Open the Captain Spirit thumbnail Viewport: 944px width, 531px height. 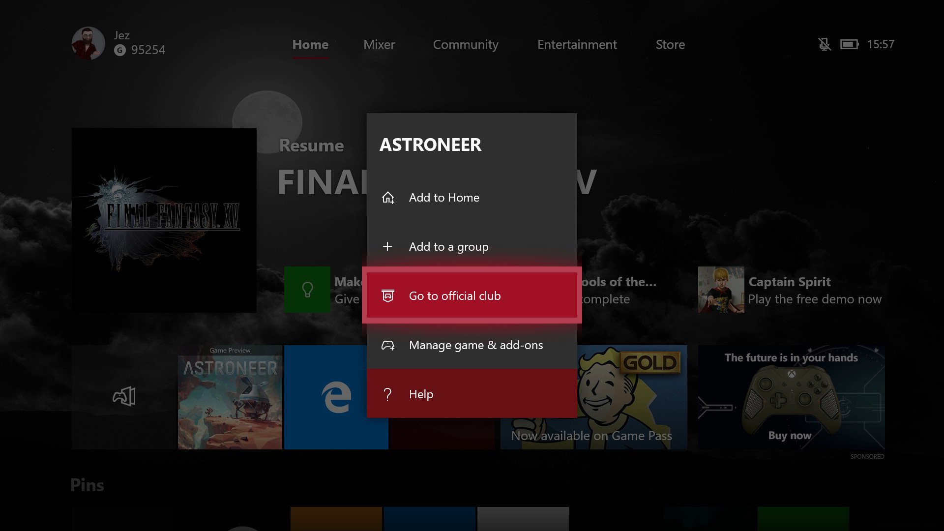point(721,290)
